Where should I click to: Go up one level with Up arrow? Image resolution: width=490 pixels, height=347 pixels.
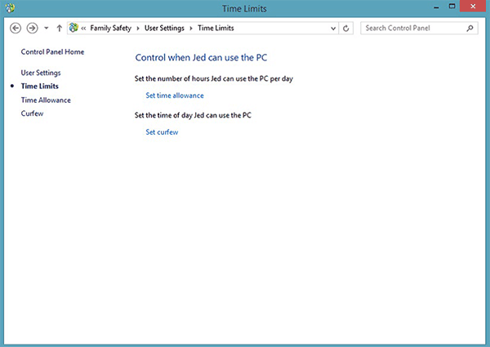click(x=59, y=28)
